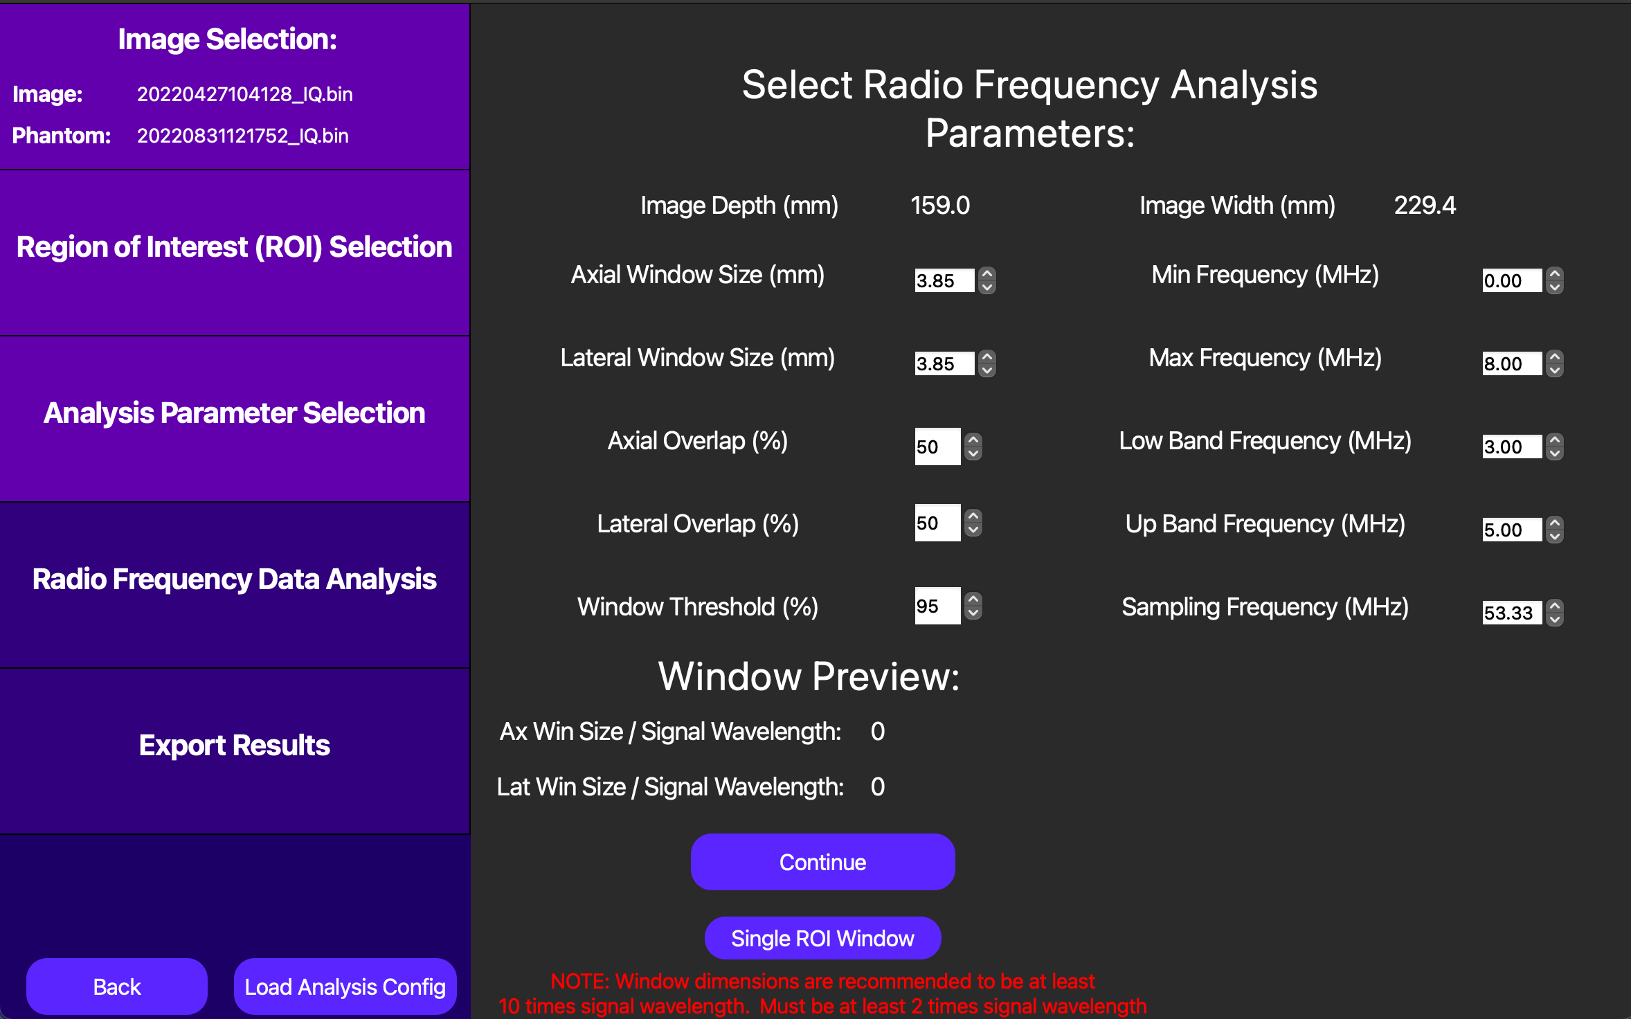Select the Image Selection sidebar section
This screenshot has width=1631, height=1019.
click(x=235, y=87)
